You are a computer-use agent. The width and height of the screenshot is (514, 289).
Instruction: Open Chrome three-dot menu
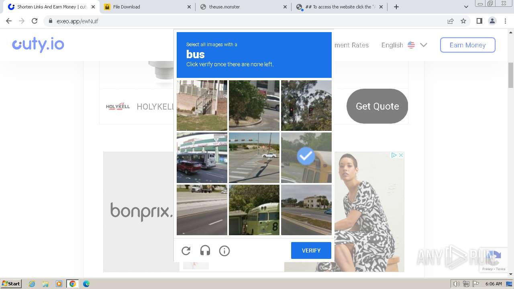click(505, 21)
